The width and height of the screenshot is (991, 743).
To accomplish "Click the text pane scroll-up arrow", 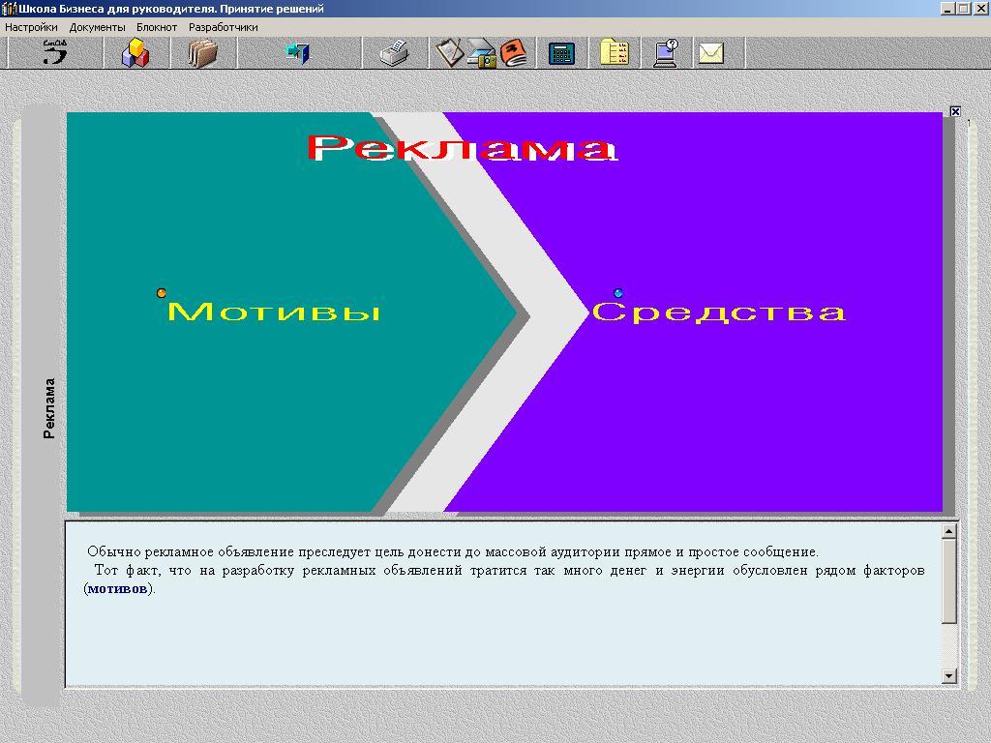I will [948, 531].
